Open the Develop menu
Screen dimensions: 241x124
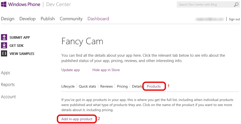pyautogui.click(x=28, y=19)
